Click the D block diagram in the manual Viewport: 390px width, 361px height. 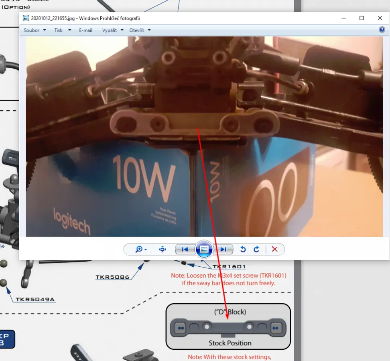click(228, 328)
